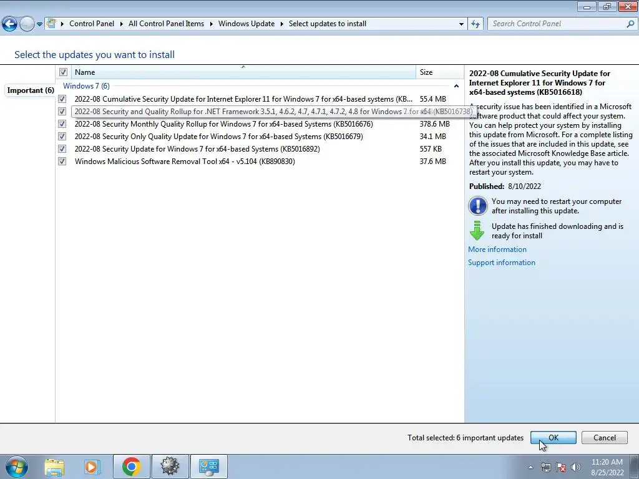This screenshot has width=639, height=479.
Task: Sort by the Name column header
Action: point(243,72)
